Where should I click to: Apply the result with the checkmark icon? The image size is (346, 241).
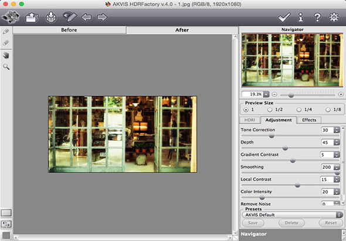[x=284, y=17]
